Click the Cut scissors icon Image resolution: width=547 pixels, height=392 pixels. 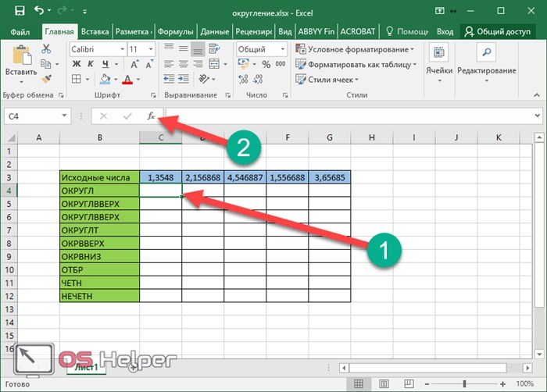(45, 49)
